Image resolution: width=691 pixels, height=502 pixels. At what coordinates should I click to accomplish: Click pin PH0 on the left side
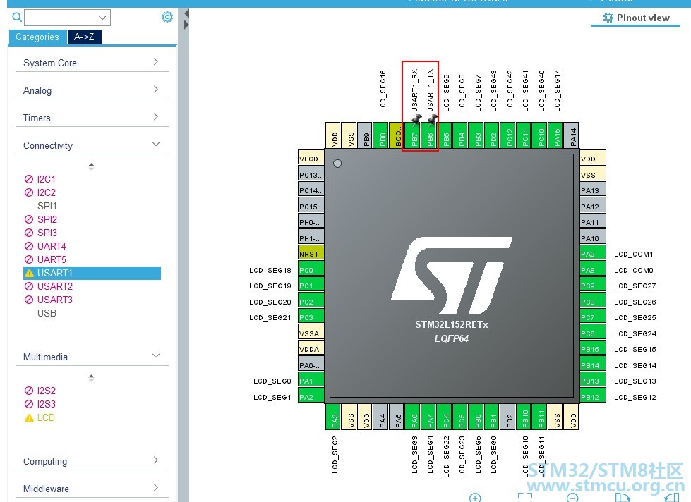(x=311, y=222)
